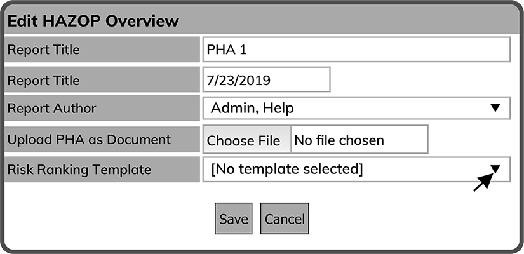Click blank space right of the date field
524x254 pixels.
coord(419,80)
